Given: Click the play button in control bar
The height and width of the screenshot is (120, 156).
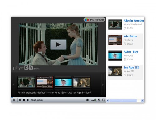Looking at the screenshot, I should [14, 100].
